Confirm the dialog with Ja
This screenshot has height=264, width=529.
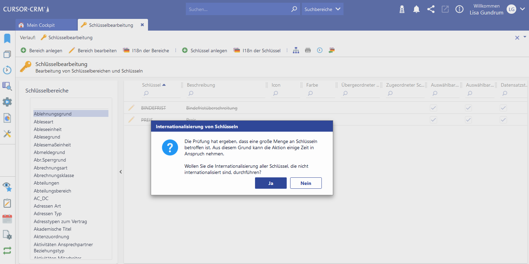pyautogui.click(x=271, y=183)
